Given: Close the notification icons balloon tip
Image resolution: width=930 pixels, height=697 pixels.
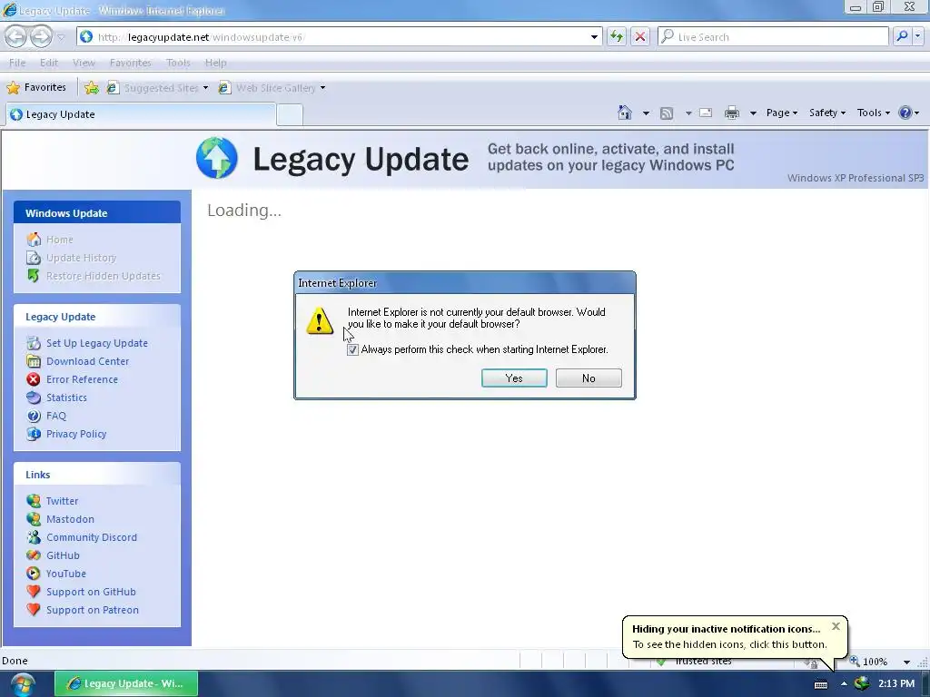Looking at the screenshot, I should [x=836, y=626].
